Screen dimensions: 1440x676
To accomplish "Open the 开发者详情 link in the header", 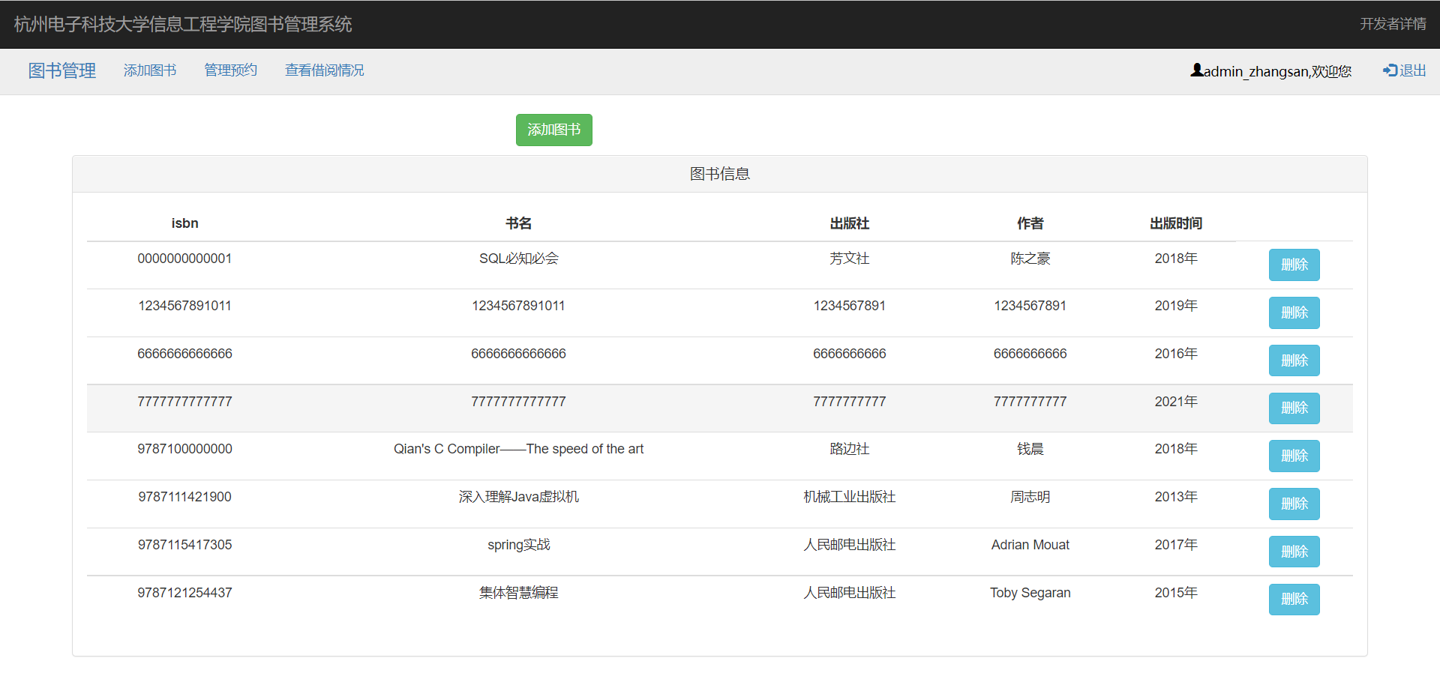I will tap(1393, 24).
